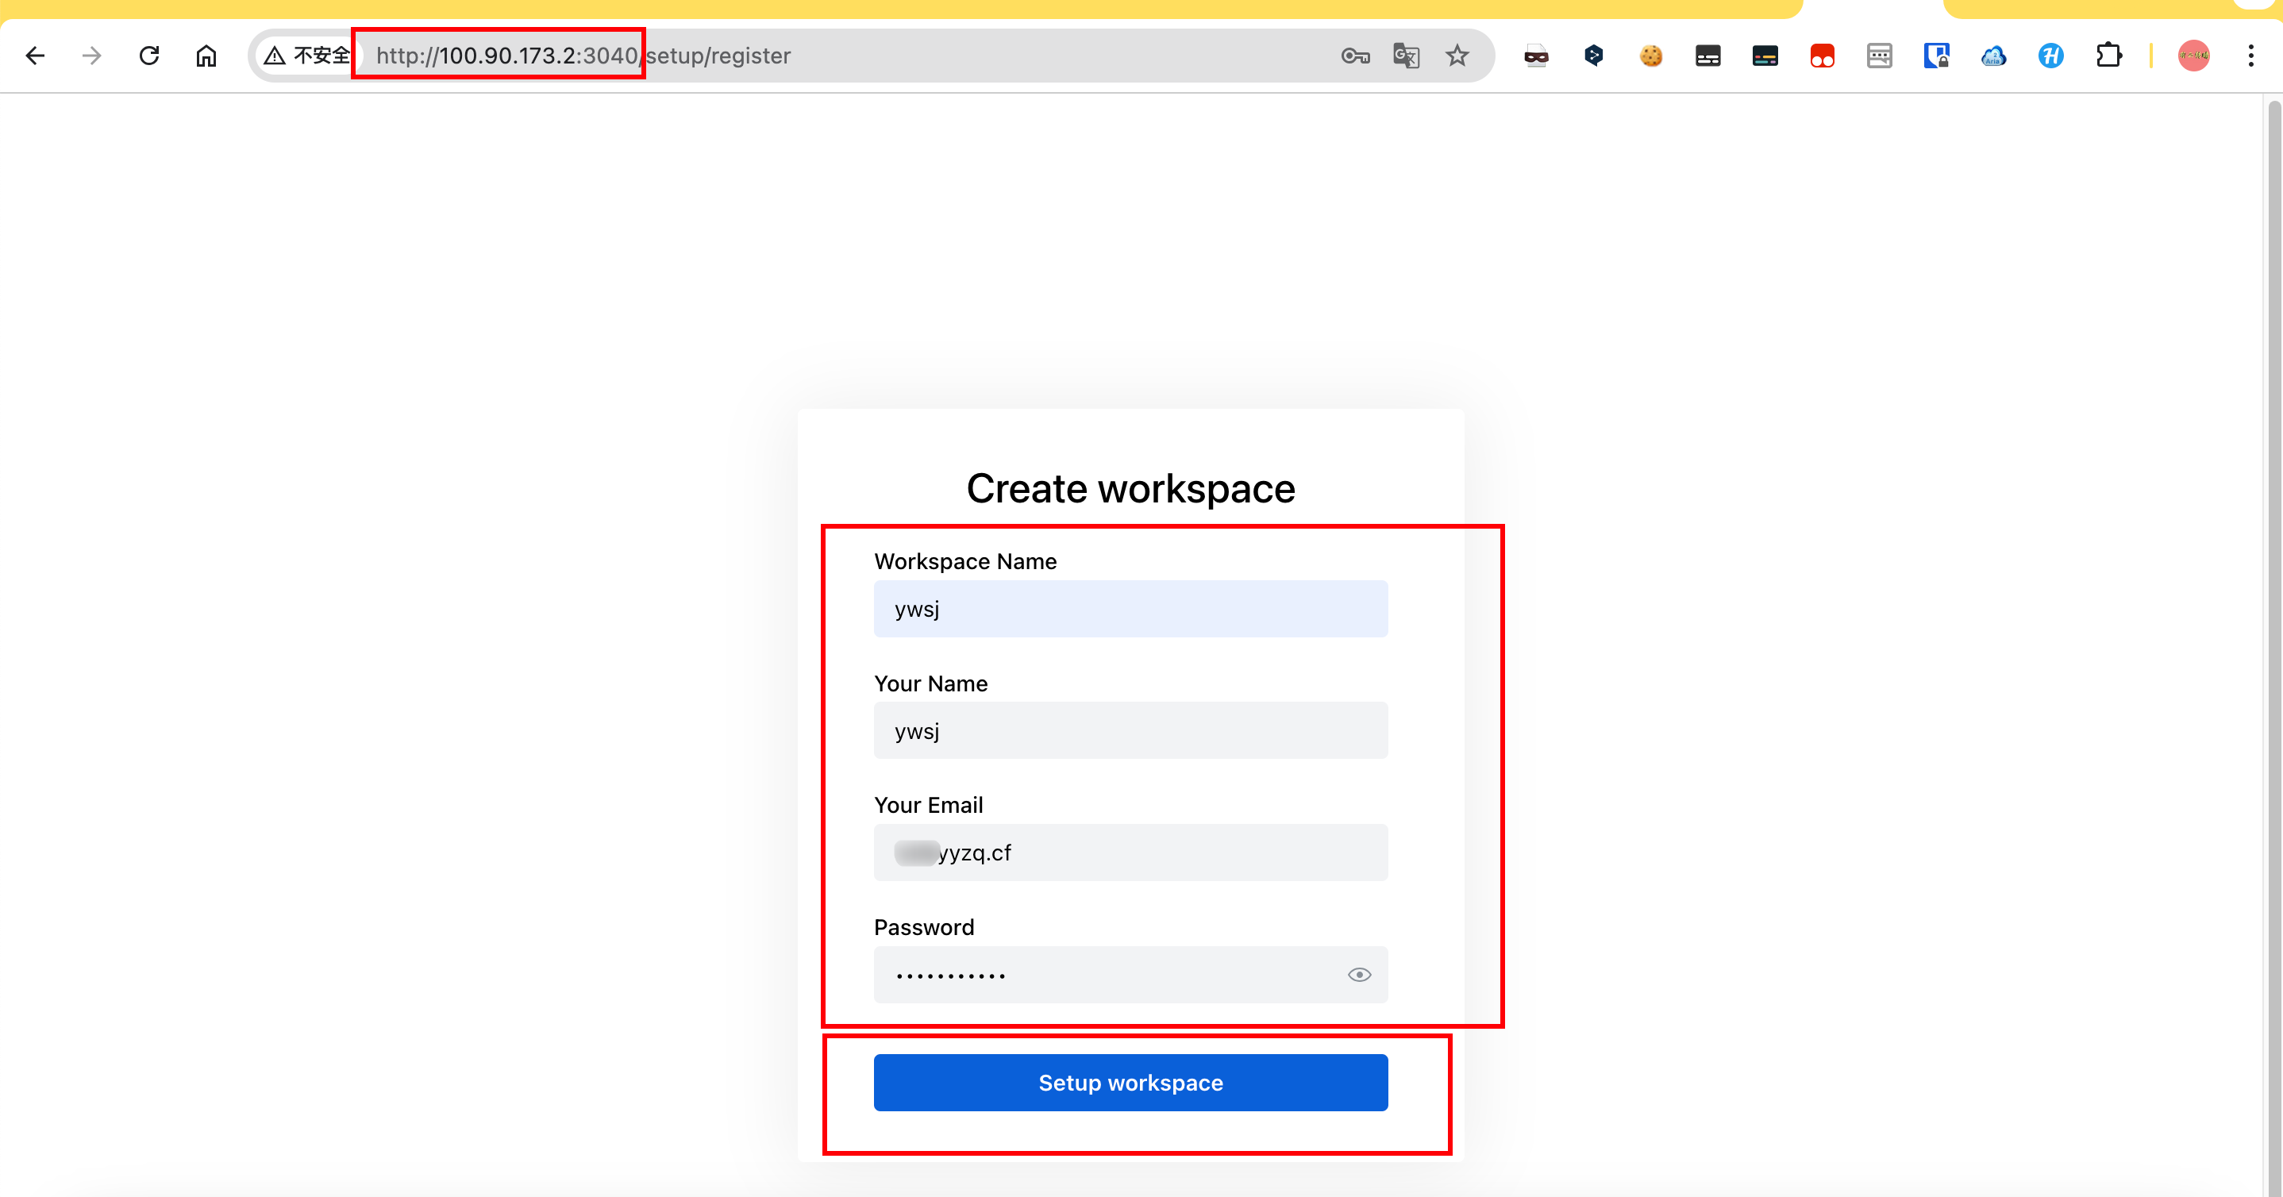
Task: Bookmark this page with star icon
Action: 1457,56
